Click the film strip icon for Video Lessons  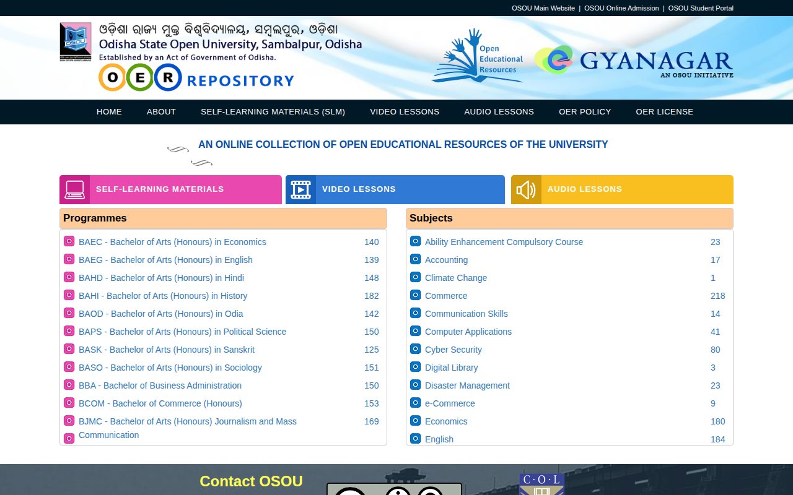click(x=300, y=189)
